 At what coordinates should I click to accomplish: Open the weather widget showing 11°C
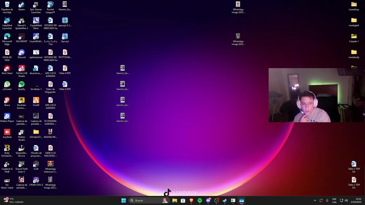(13, 200)
